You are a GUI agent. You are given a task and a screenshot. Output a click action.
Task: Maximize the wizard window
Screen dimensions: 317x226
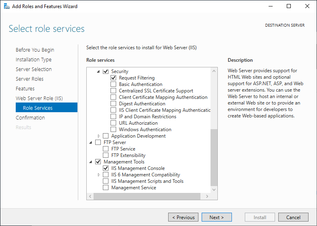289,6
